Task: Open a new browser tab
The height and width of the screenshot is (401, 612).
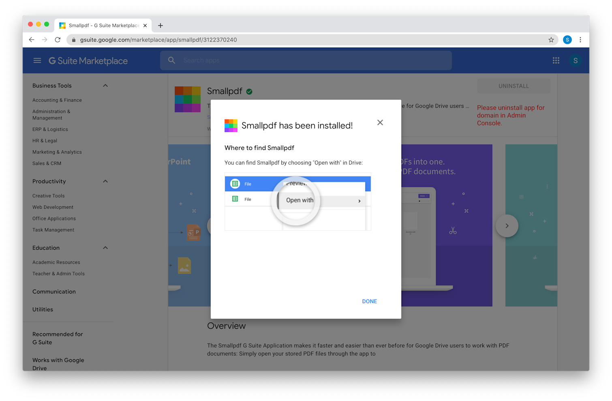Action: click(160, 26)
